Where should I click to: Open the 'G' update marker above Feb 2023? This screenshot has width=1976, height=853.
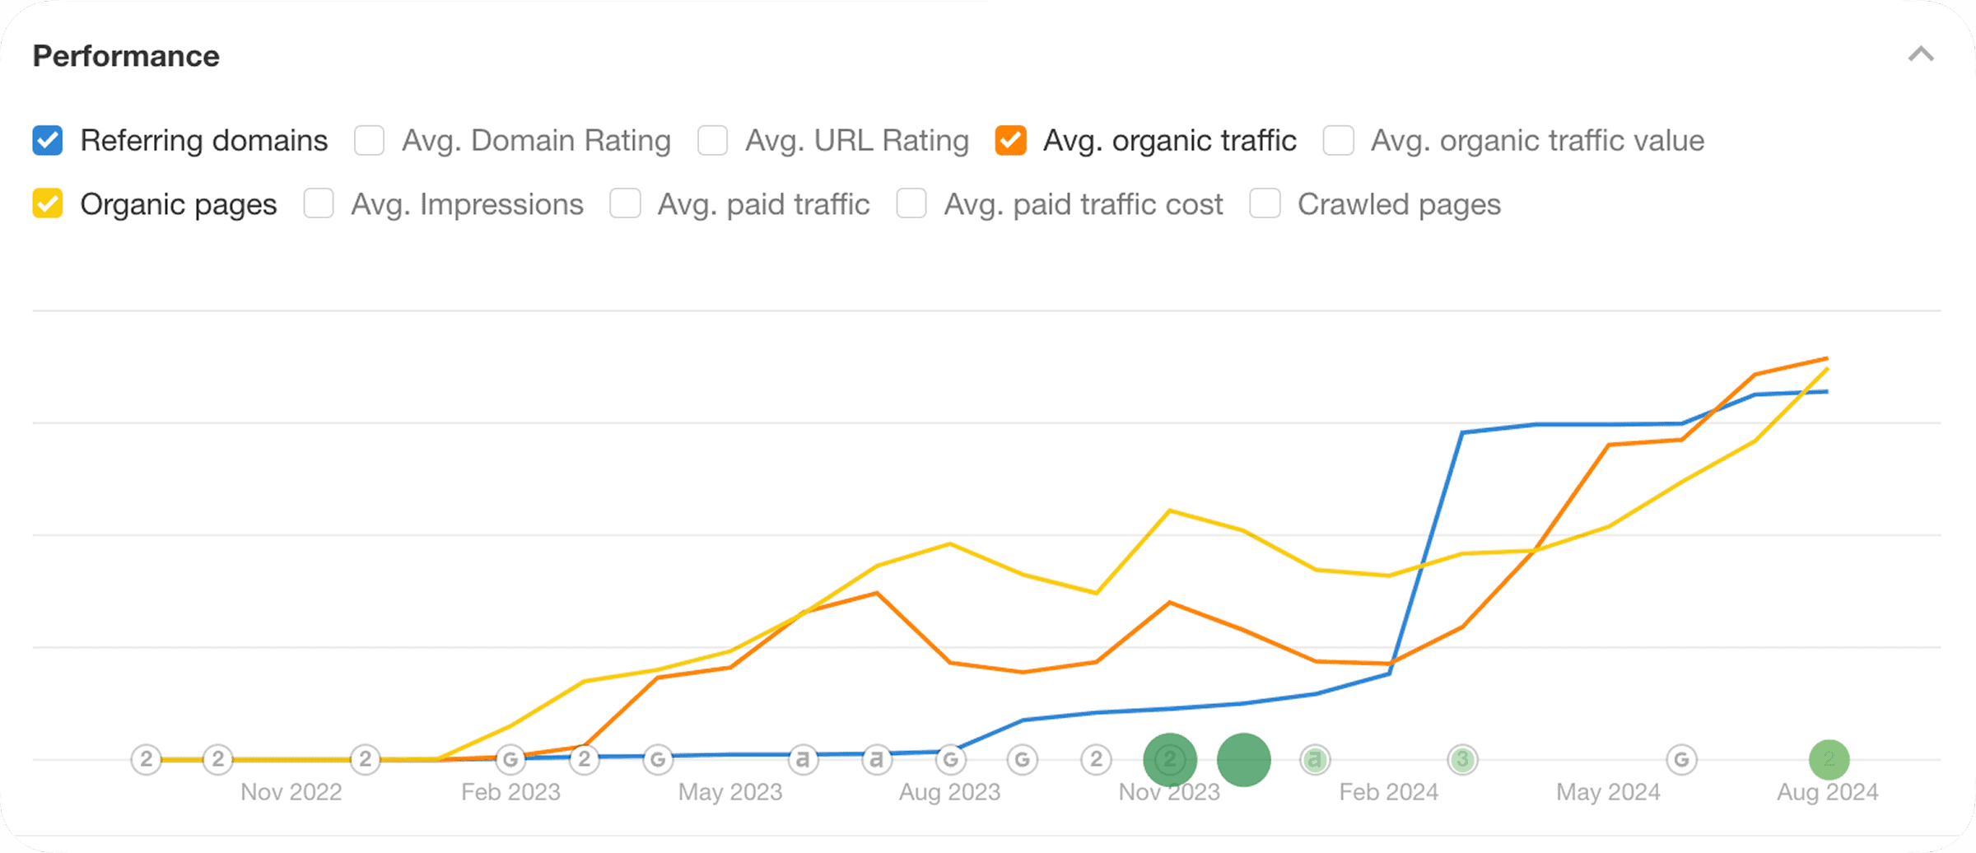(510, 759)
